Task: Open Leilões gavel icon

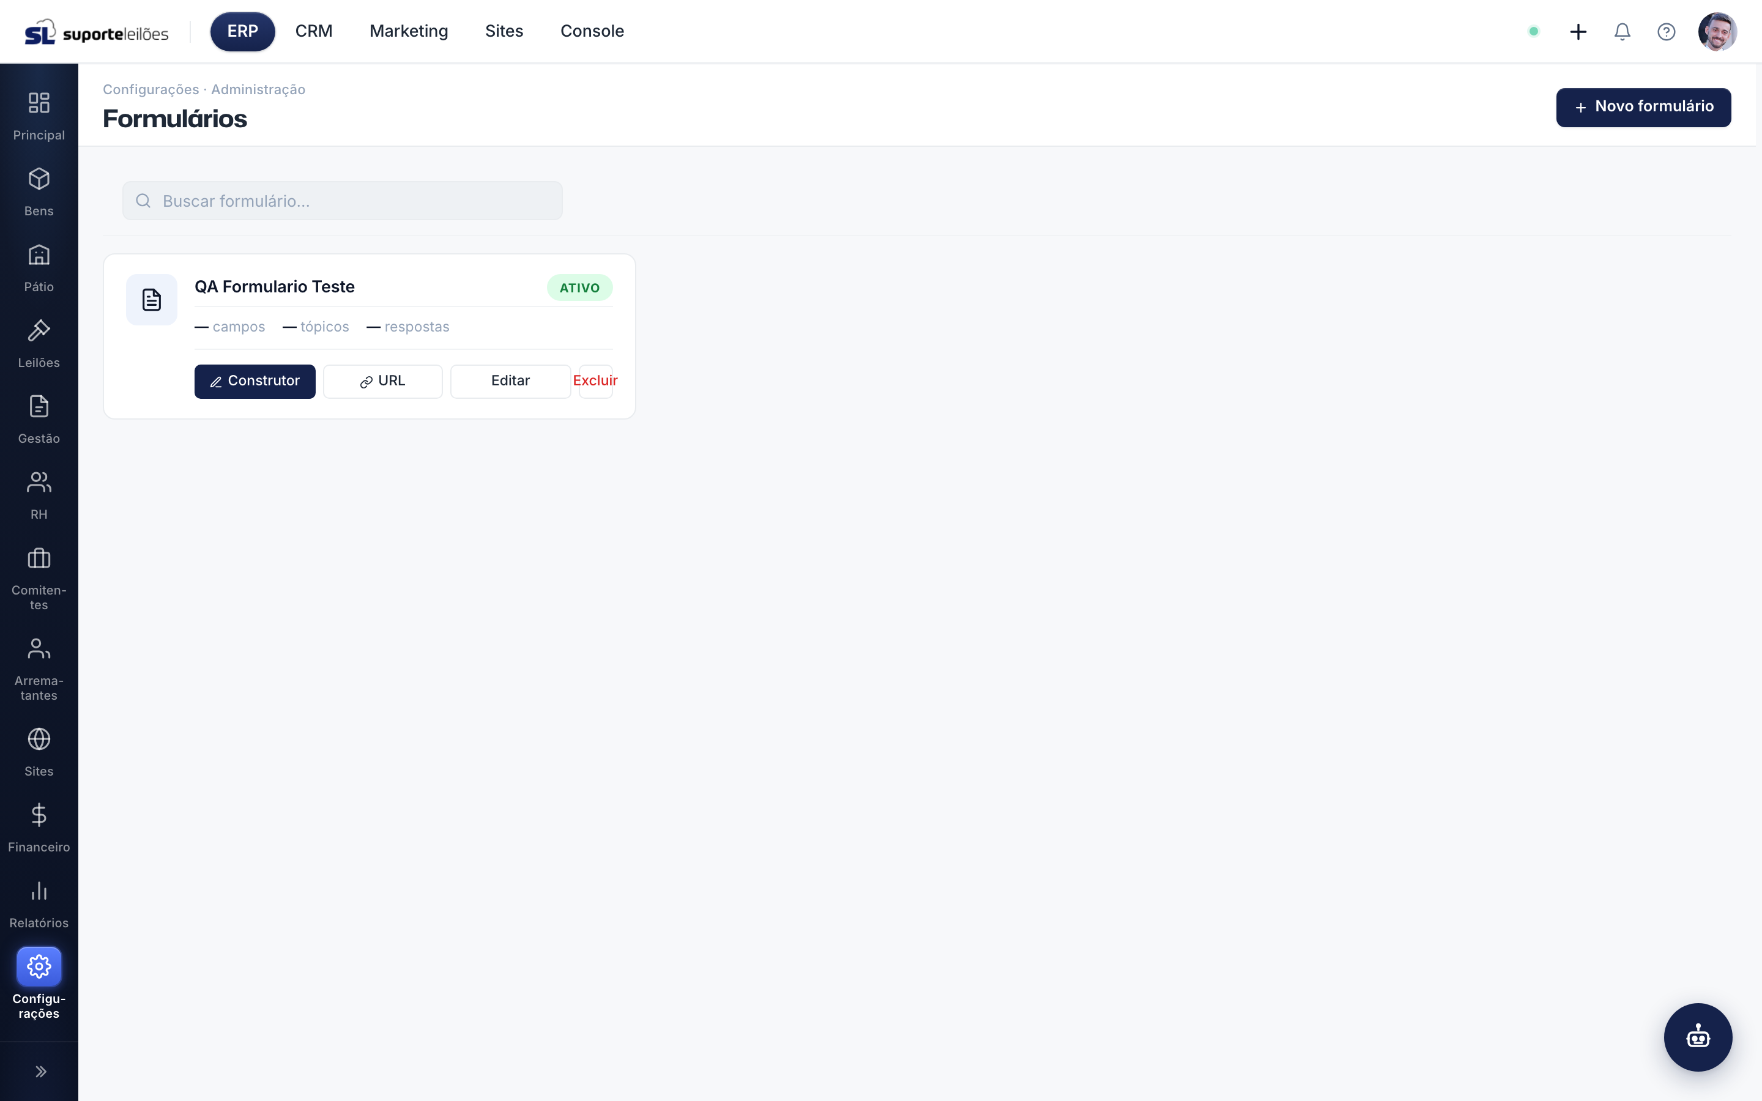Action: coord(39,330)
